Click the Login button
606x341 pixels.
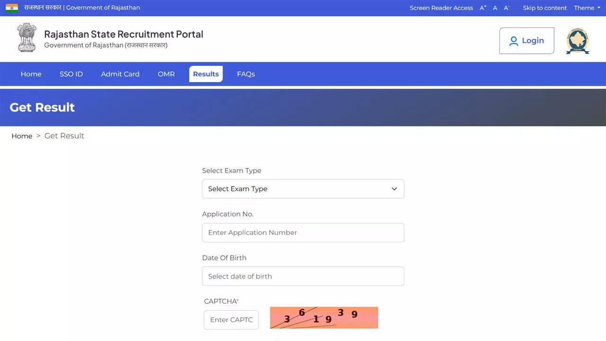[x=526, y=41]
